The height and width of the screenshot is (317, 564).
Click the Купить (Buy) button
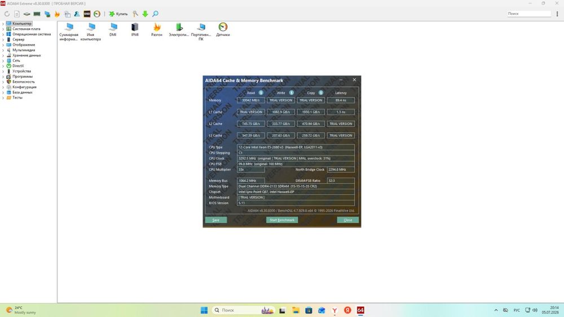point(118,14)
